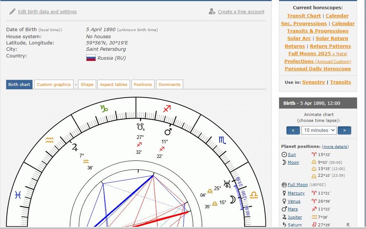Open the Transit Chart link
Screen dimensions: 366x229
(304, 16)
